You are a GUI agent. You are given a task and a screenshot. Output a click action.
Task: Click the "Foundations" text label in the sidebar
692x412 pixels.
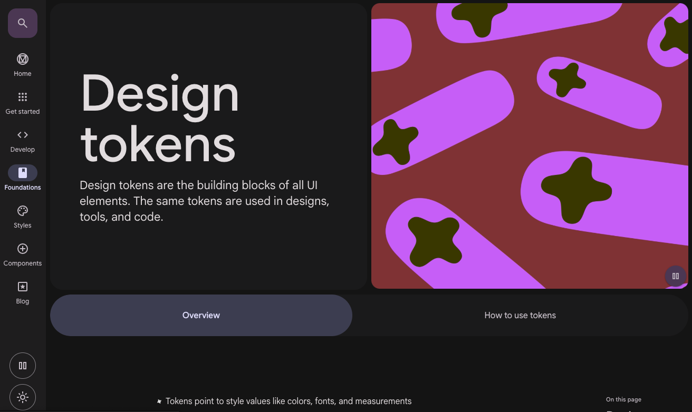[23, 188]
